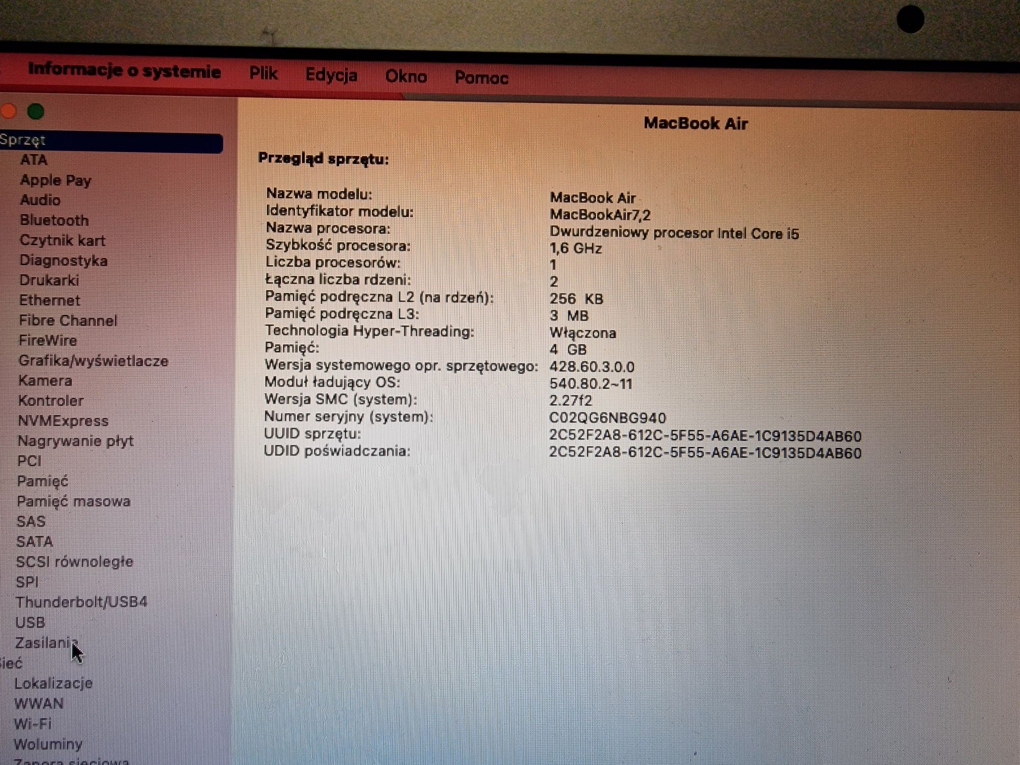Click the OS loader value 540.80.2~11
This screenshot has height=765, width=1020.
tap(591, 384)
